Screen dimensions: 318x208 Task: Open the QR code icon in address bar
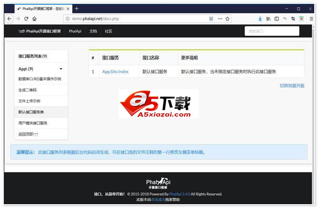point(211,19)
